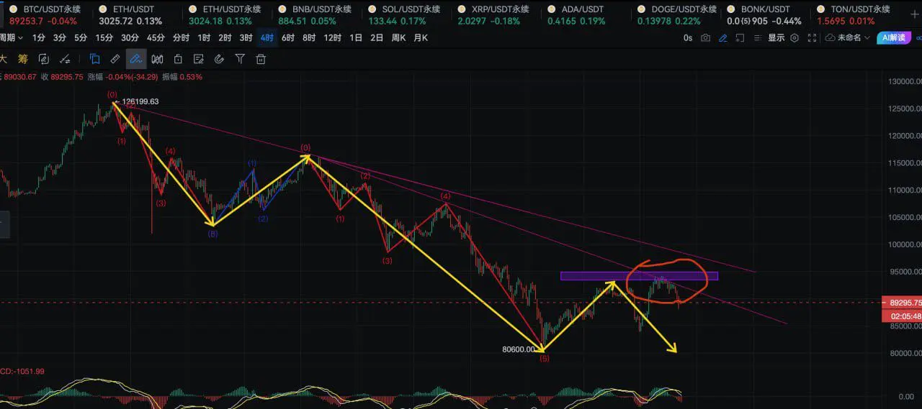Click the 显示 display option
This screenshot has height=409, width=922.
(776, 38)
